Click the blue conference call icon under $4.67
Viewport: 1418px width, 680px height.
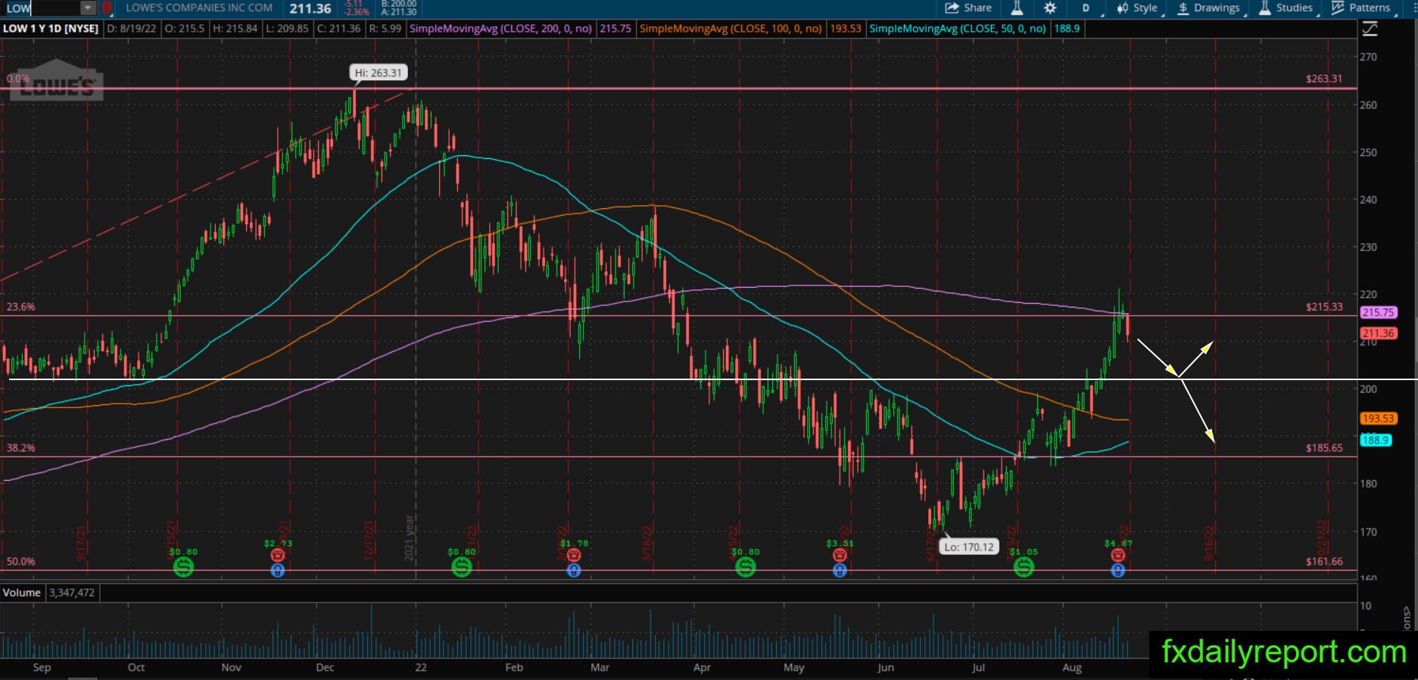[1118, 570]
